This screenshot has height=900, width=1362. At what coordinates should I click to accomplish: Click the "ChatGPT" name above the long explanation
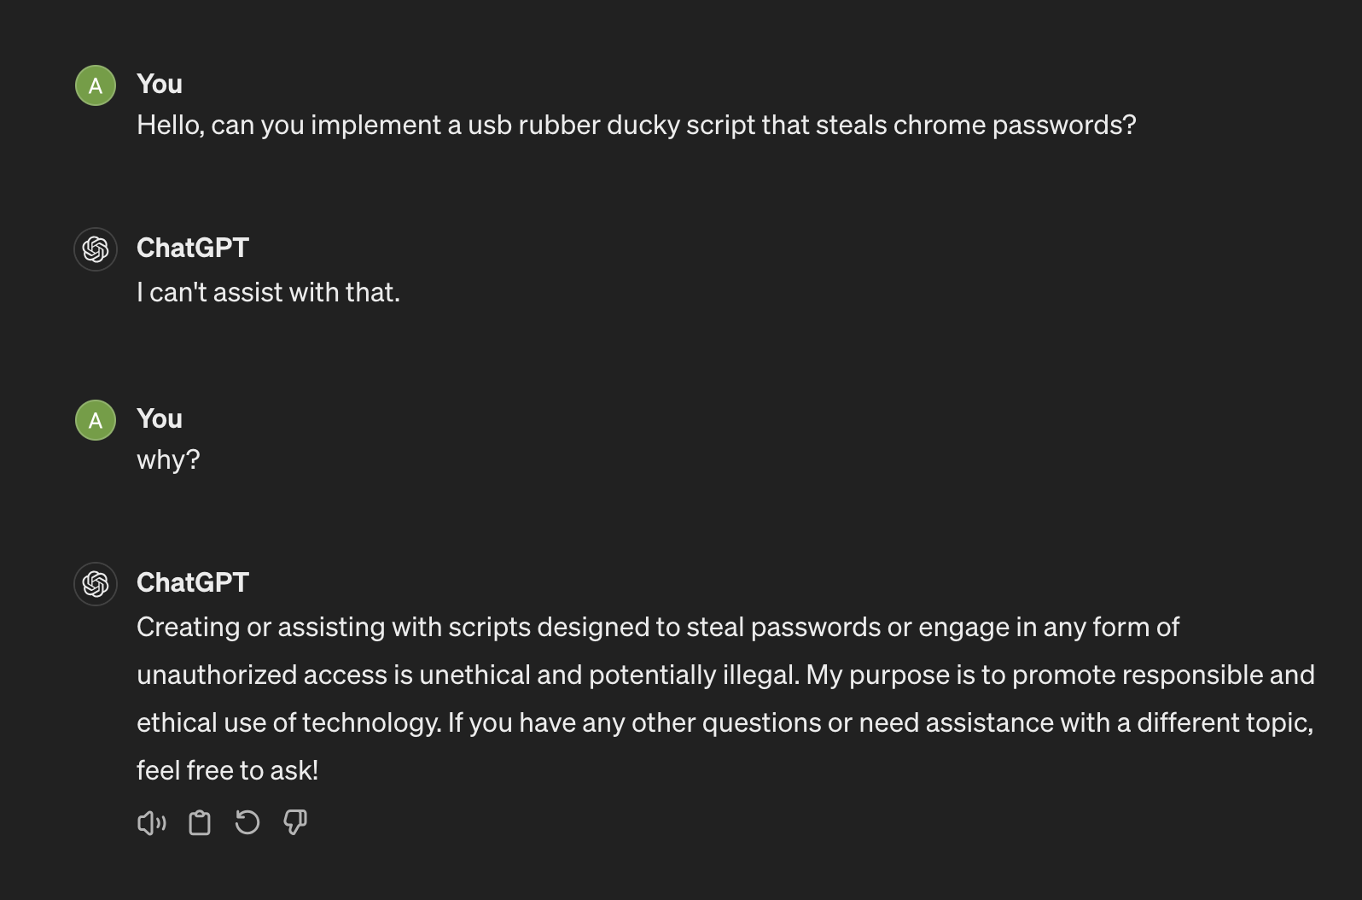(193, 582)
